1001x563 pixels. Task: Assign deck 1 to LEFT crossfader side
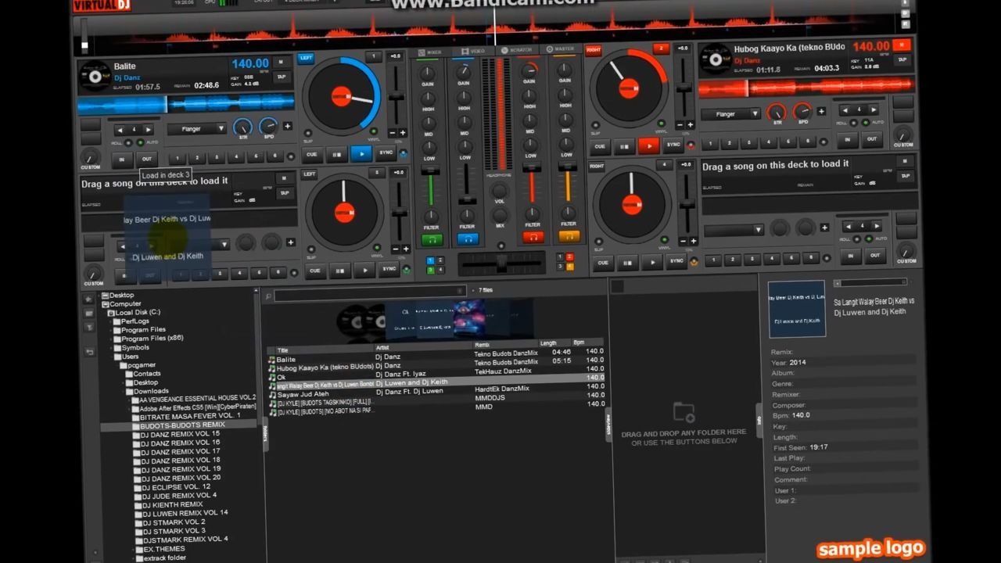coord(306,58)
